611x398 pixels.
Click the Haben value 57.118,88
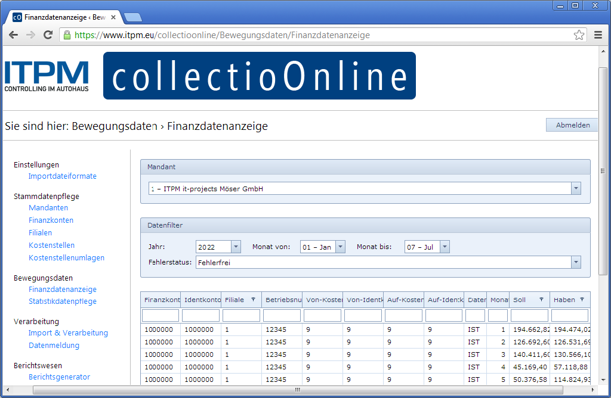point(570,367)
